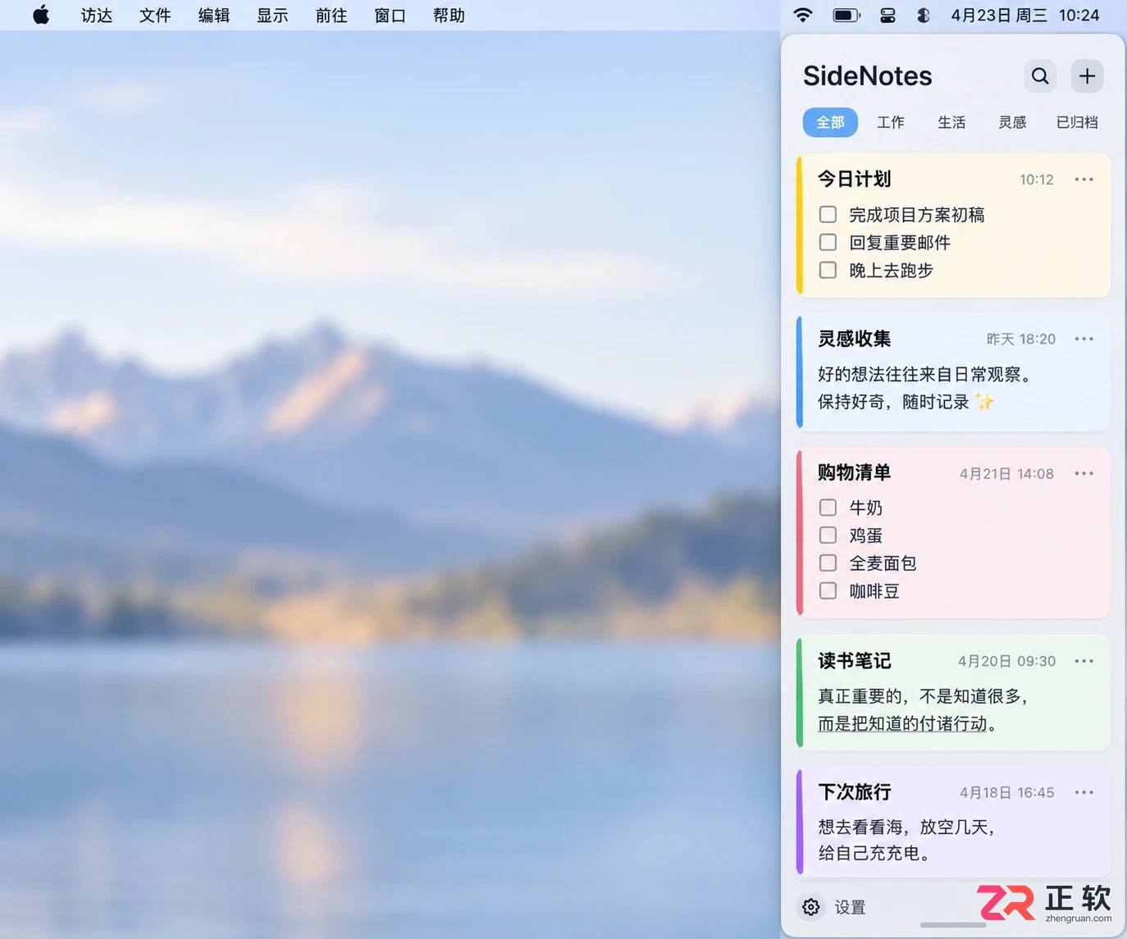Tick the 牛奶 checkbox
The width and height of the screenshot is (1127, 939).
point(828,508)
